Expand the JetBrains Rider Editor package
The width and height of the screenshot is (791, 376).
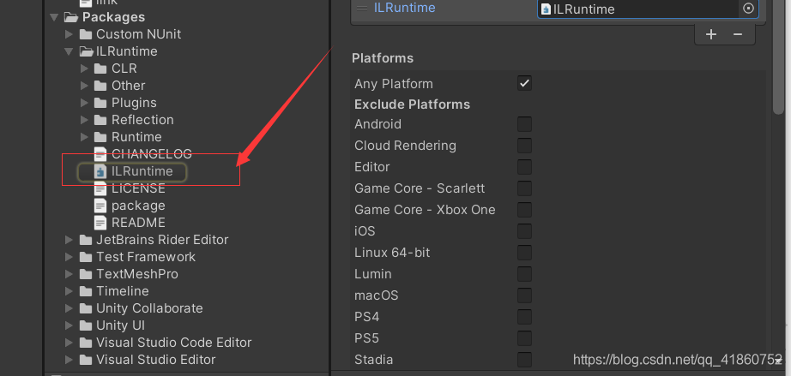click(x=69, y=240)
